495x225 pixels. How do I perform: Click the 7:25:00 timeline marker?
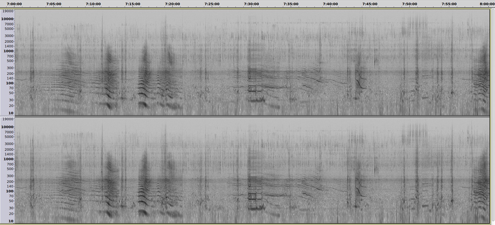[x=212, y=4]
